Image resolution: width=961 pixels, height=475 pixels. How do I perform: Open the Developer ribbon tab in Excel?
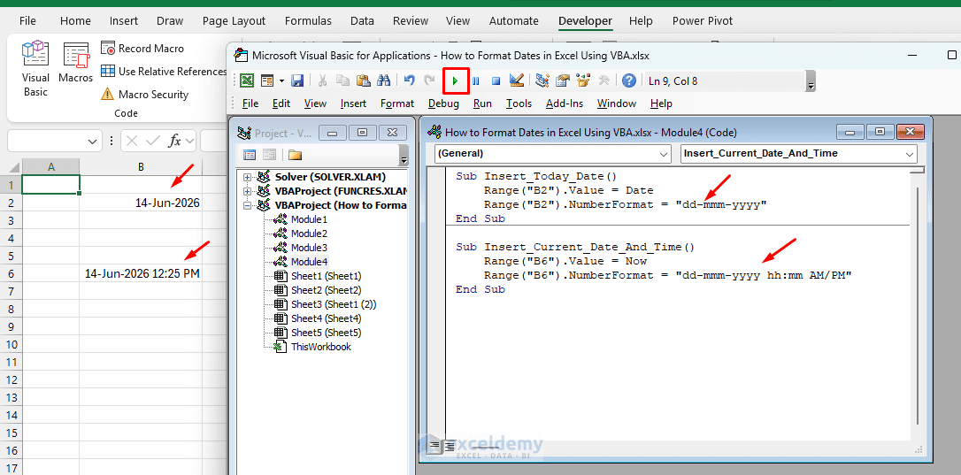585,21
